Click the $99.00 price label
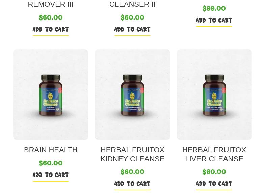The height and width of the screenshot is (193, 265). pyautogui.click(x=214, y=8)
